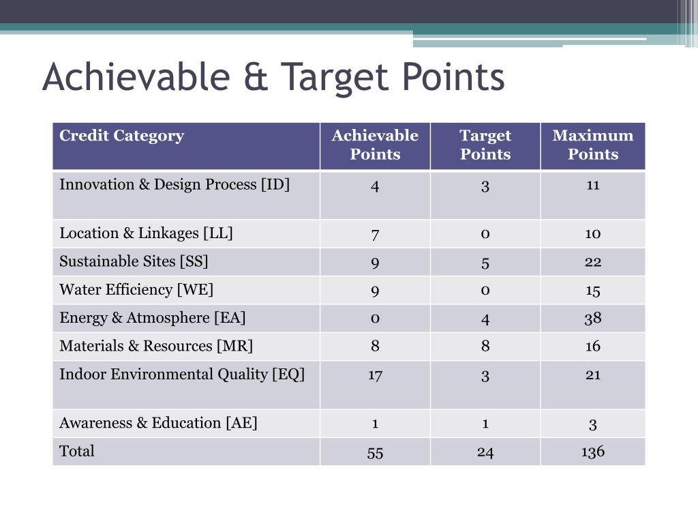Image resolution: width=698 pixels, height=524 pixels.
Task: Select the 'Location & Linkages [LL]' row label
Action: (146, 233)
